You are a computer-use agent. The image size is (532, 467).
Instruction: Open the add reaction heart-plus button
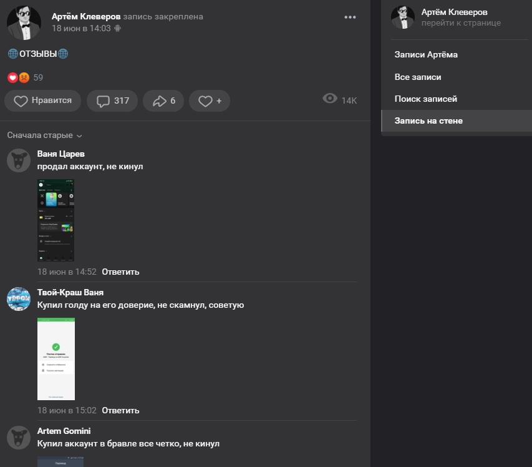tap(210, 101)
